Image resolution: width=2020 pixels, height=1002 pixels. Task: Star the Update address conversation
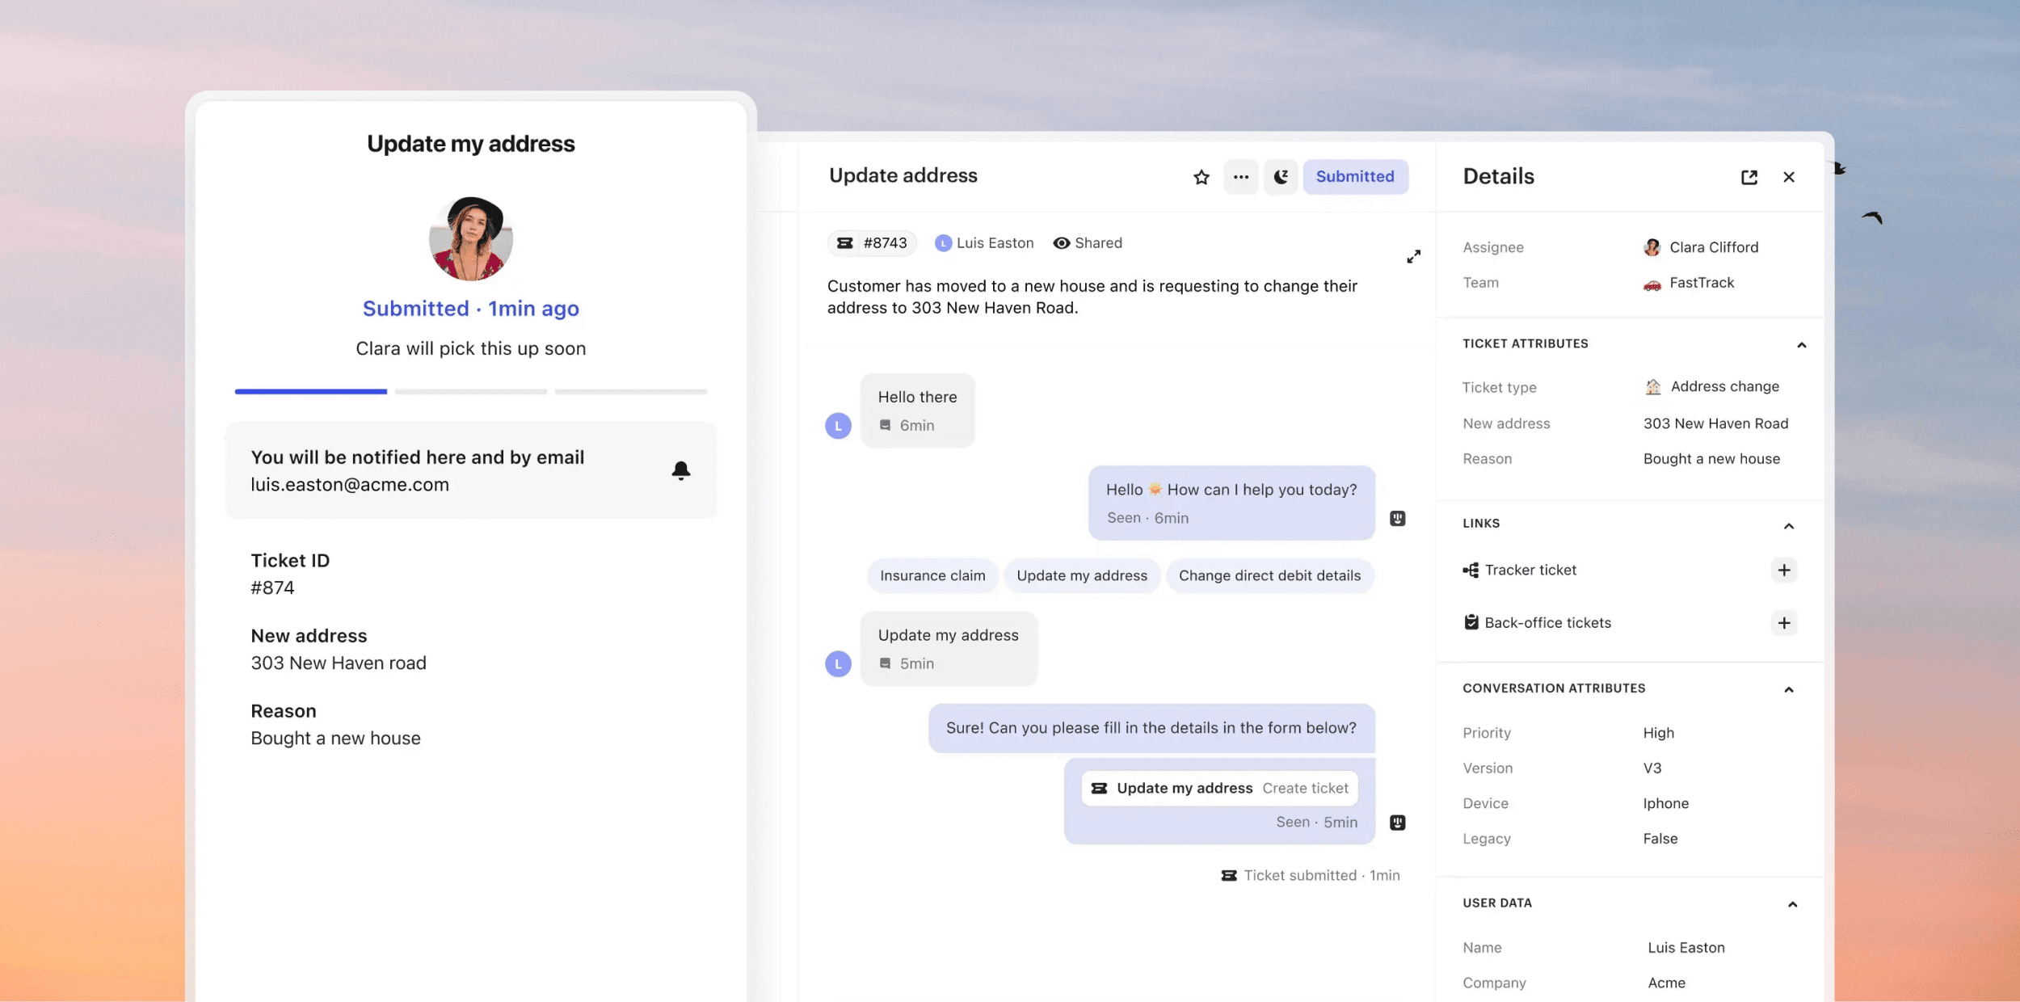pyautogui.click(x=1201, y=177)
